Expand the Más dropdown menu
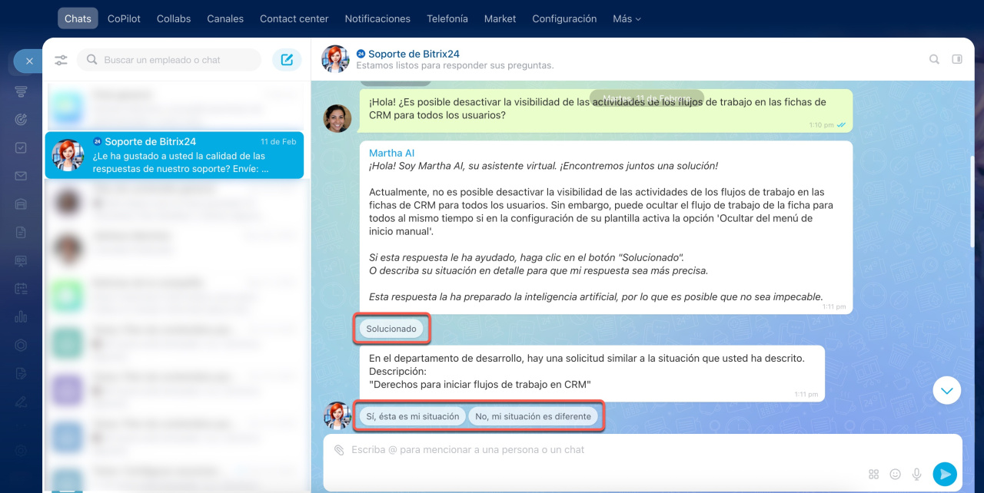The height and width of the screenshot is (493, 984). [627, 18]
